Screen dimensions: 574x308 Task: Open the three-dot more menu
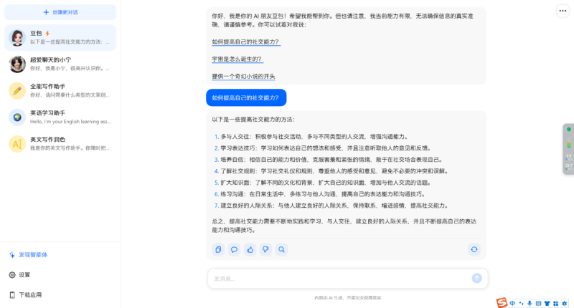pos(563,11)
